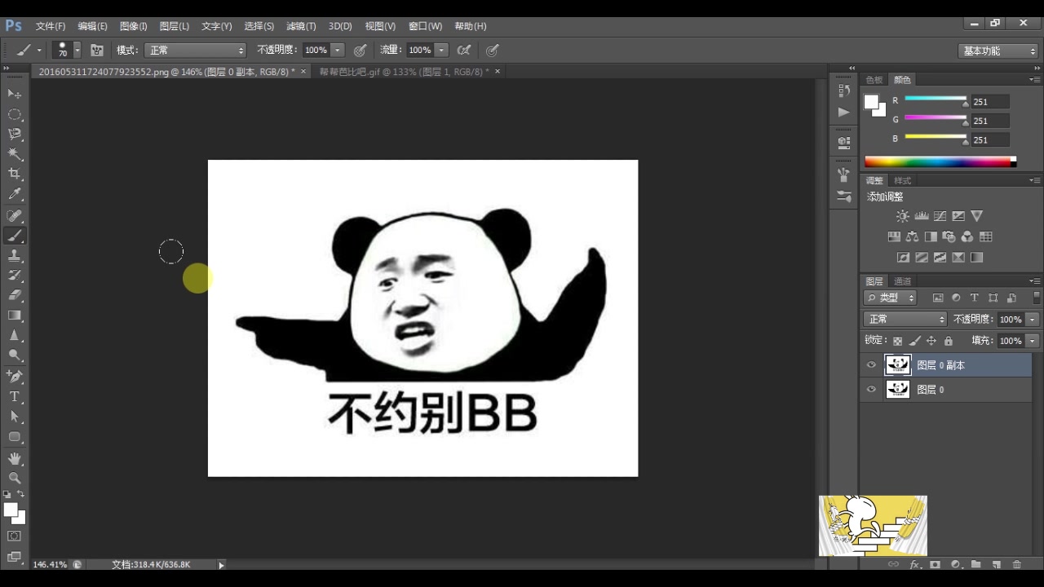Screen dimensions: 1044x587
Task: Select the Pen tool
Action: tap(15, 377)
